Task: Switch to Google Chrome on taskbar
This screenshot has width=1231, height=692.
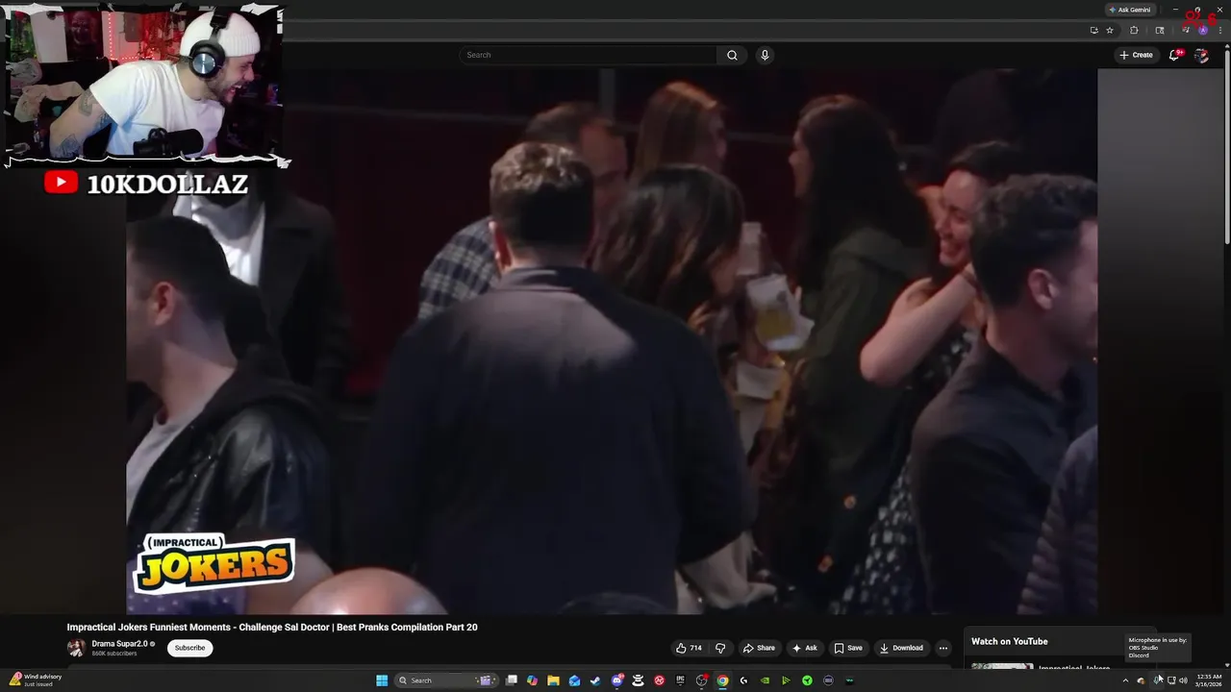Action: coord(721,680)
